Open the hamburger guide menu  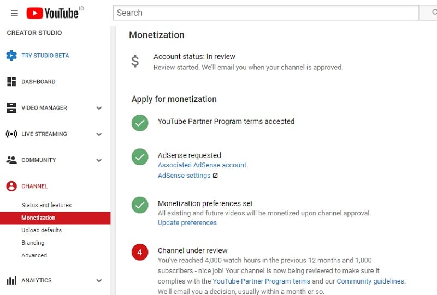click(x=14, y=13)
